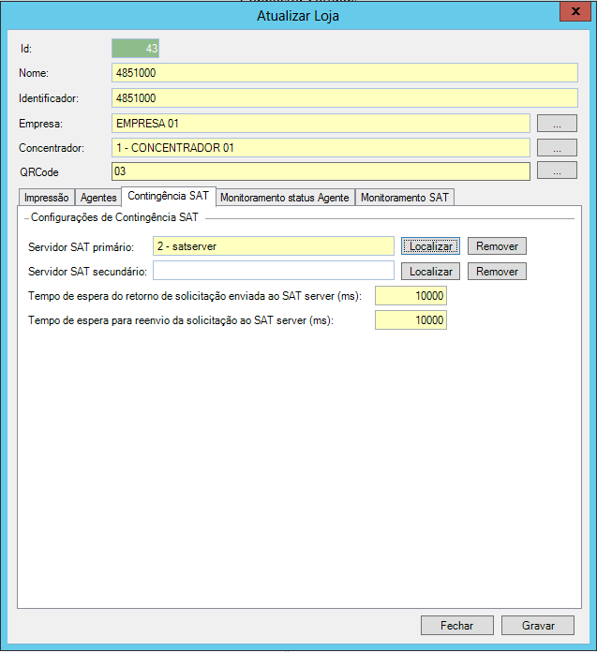597x652 pixels.
Task: Open the Impressão tab
Action: click(x=46, y=198)
